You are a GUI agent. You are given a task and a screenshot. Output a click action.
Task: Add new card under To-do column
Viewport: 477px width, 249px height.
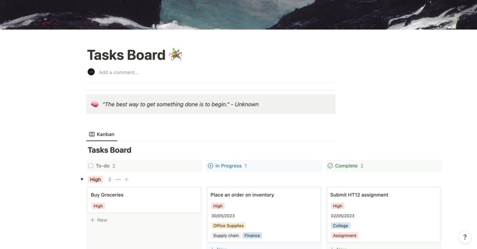pos(99,220)
